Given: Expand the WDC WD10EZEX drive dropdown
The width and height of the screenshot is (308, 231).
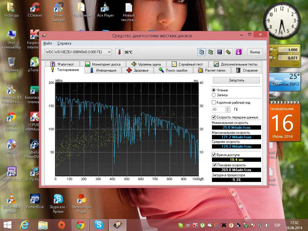Looking at the screenshot, I should point(109,52).
